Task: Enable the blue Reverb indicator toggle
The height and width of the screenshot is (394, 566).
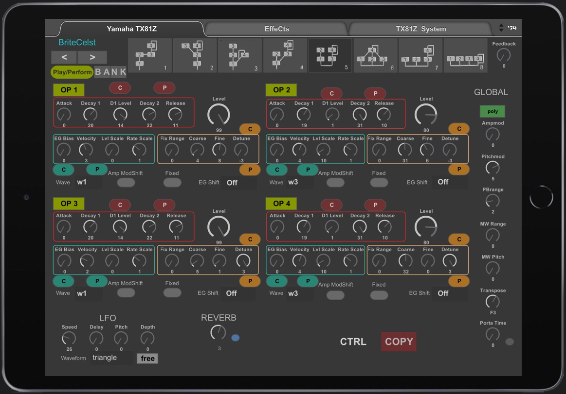Action: pyautogui.click(x=236, y=338)
